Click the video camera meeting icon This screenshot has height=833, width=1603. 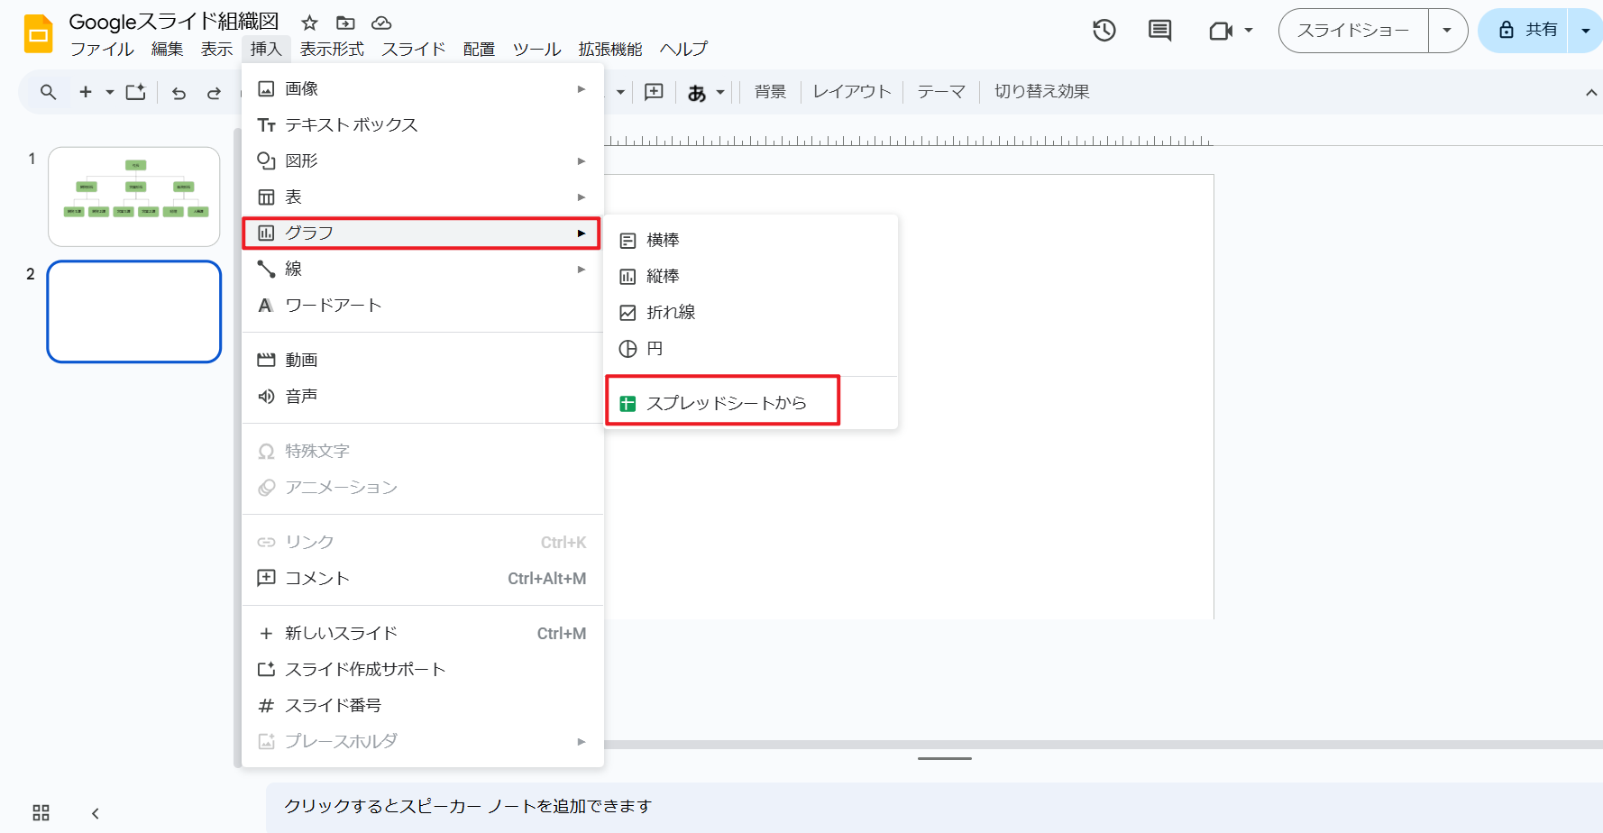[x=1221, y=31]
